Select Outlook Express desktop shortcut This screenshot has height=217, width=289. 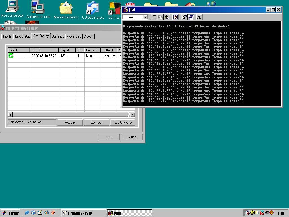tap(93, 10)
